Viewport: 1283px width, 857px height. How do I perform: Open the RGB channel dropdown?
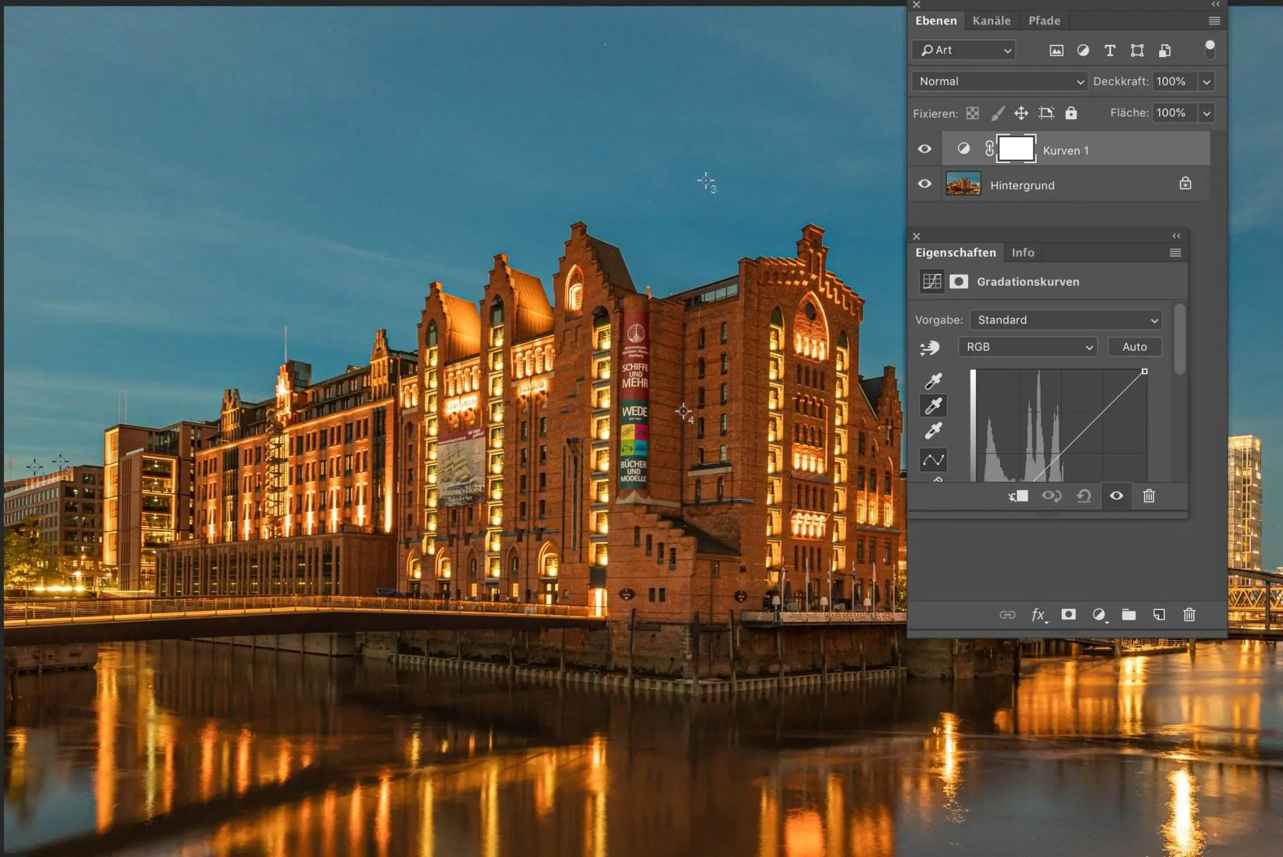pos(1028,347)
